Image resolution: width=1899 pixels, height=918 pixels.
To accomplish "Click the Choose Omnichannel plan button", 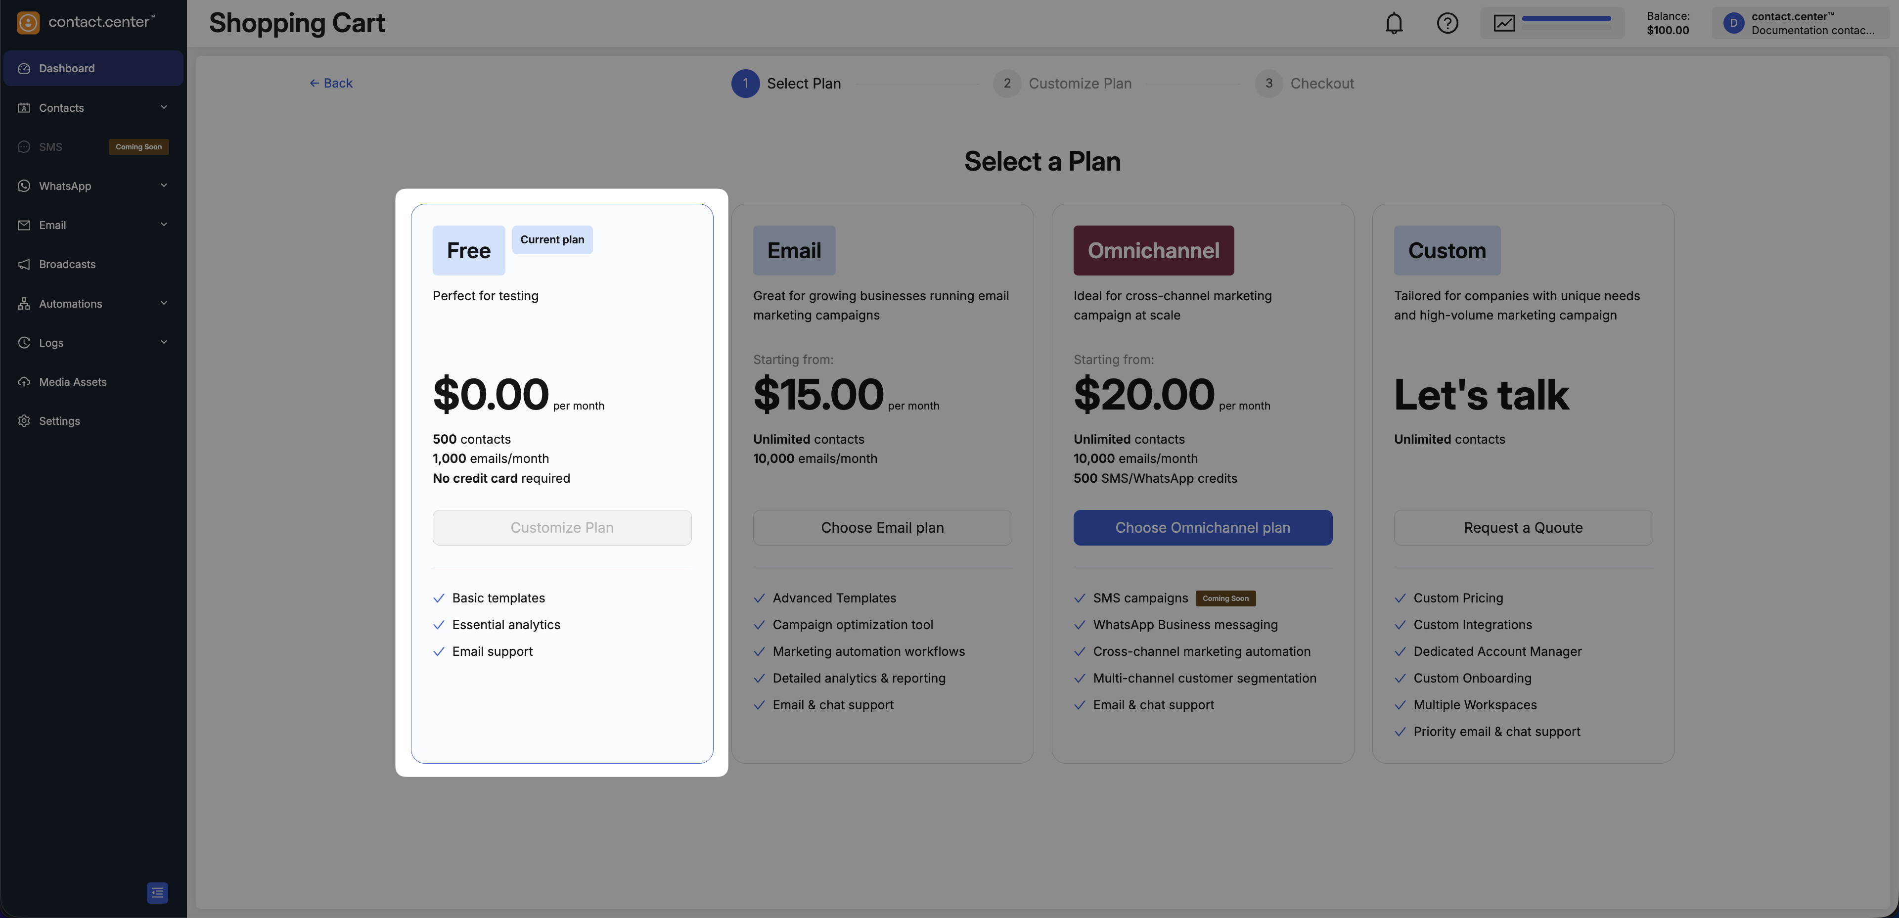I will pos(1202,528).
